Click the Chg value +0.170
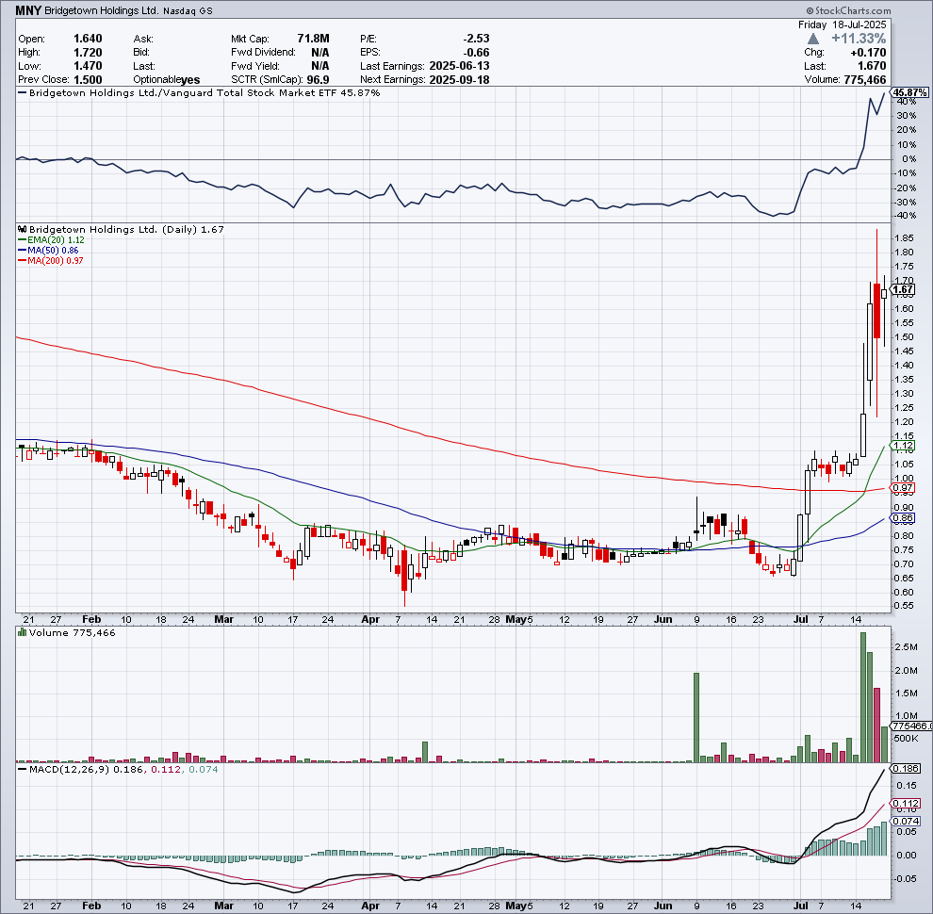The width and height of the screenshot is (933, 914). [868, 53]
